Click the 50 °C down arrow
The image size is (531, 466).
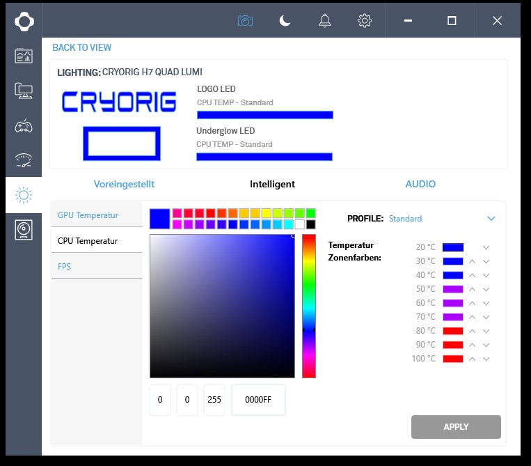pyautogui.click(x=486, y=289)
